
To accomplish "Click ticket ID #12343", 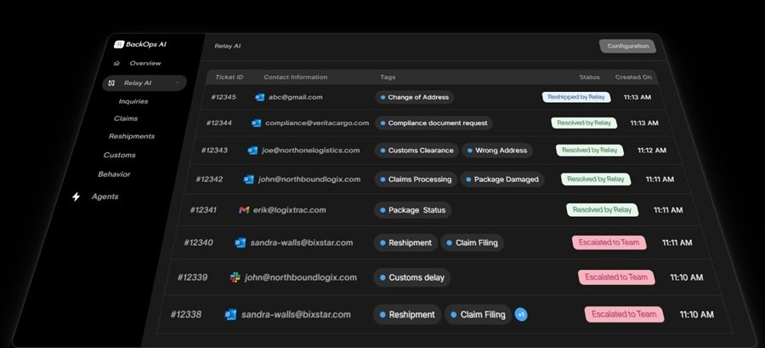I will 214,151.
